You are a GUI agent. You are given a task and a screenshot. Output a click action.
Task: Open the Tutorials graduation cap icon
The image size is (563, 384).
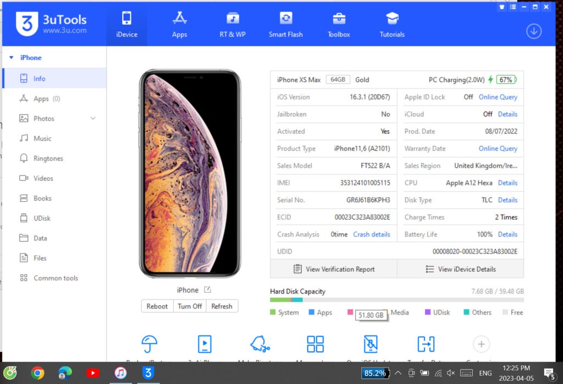pyautogui.click(x=392, y=18)
